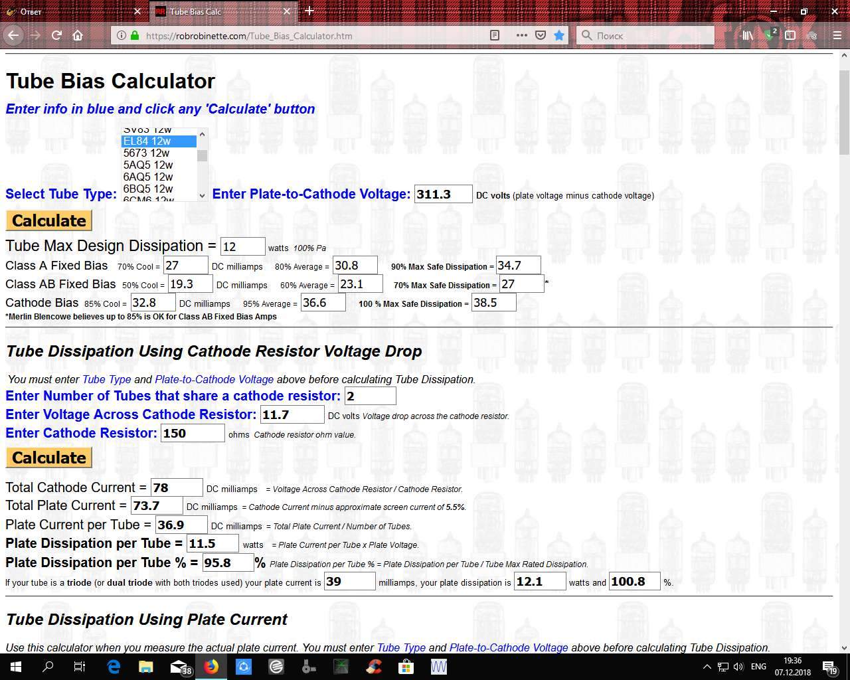Click the first Calculate button

click(49, 220)
